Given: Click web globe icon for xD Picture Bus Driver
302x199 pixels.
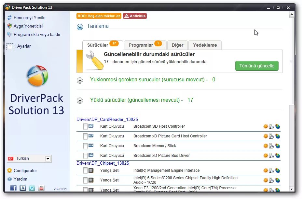Looking at the screenshot, I should 278,156.
